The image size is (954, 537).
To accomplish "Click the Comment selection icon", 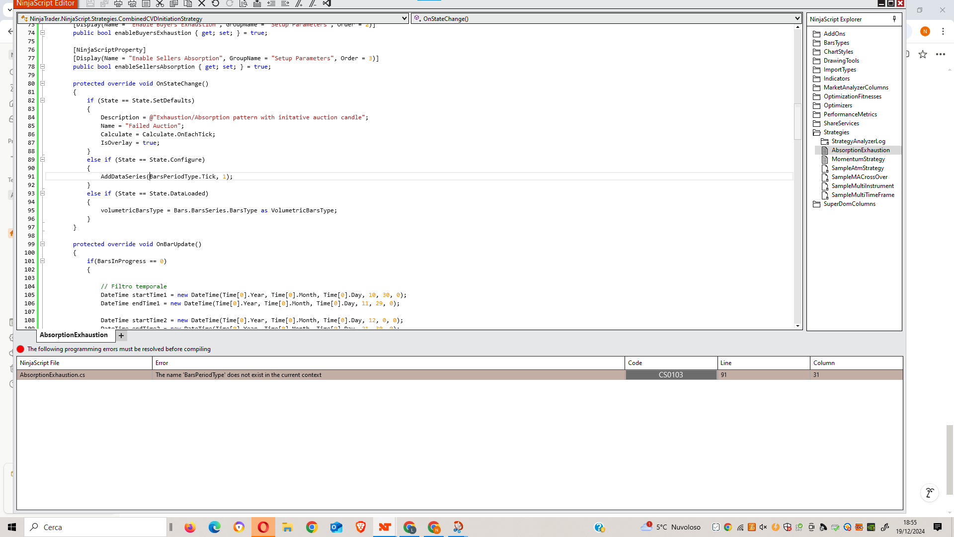I will coord(299,3).
